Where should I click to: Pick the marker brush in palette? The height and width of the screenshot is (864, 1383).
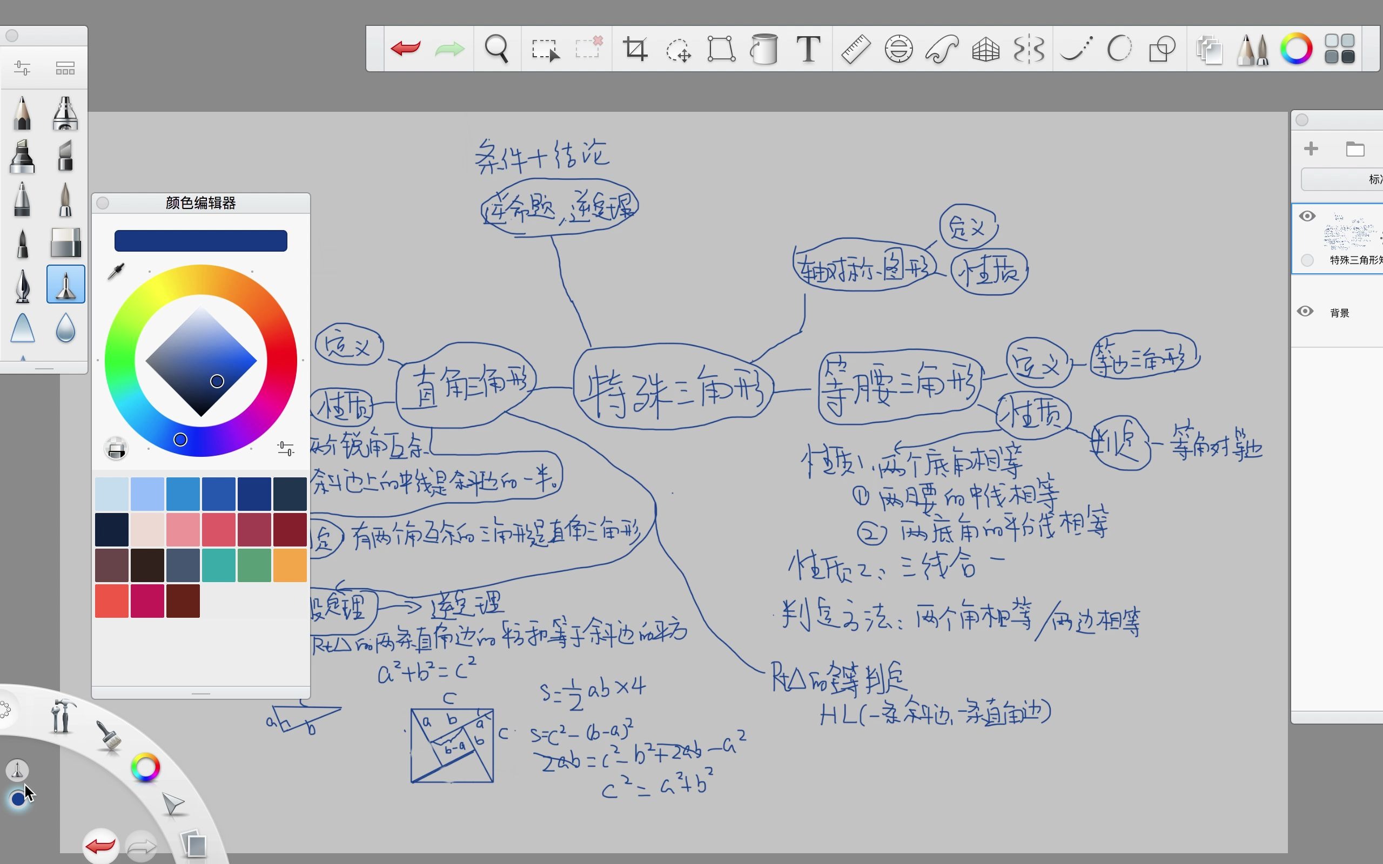[x=22, y=156]
